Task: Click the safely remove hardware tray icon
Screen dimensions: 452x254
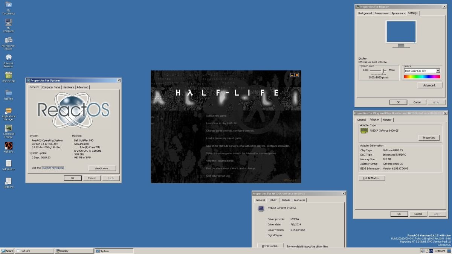Action: (x=427, y=251)
